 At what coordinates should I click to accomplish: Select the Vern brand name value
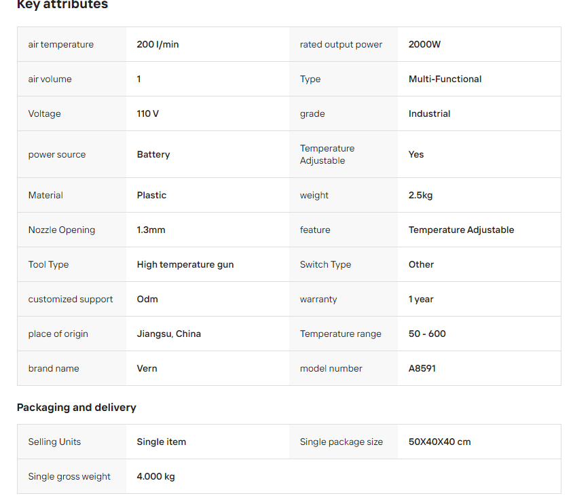147,368
